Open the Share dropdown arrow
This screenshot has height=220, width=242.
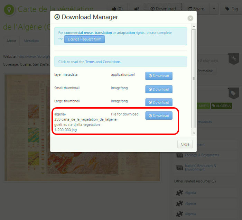pos(214,9)
